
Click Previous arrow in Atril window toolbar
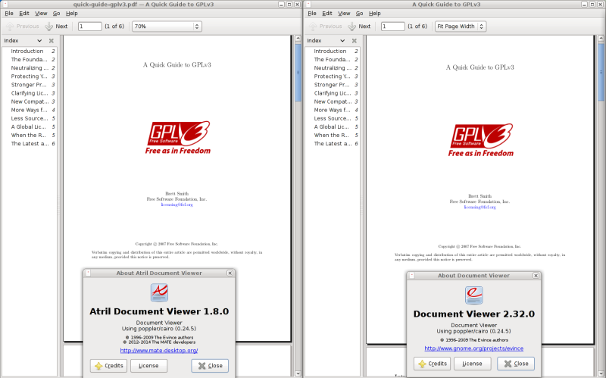coord(10,27)
